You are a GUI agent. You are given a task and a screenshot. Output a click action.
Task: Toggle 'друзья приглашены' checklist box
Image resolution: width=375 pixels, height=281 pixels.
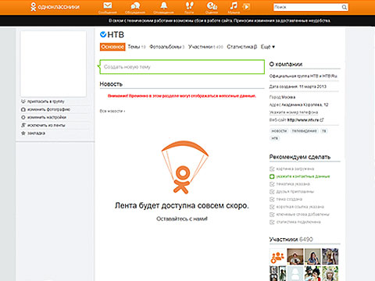[x=272, y=191]
